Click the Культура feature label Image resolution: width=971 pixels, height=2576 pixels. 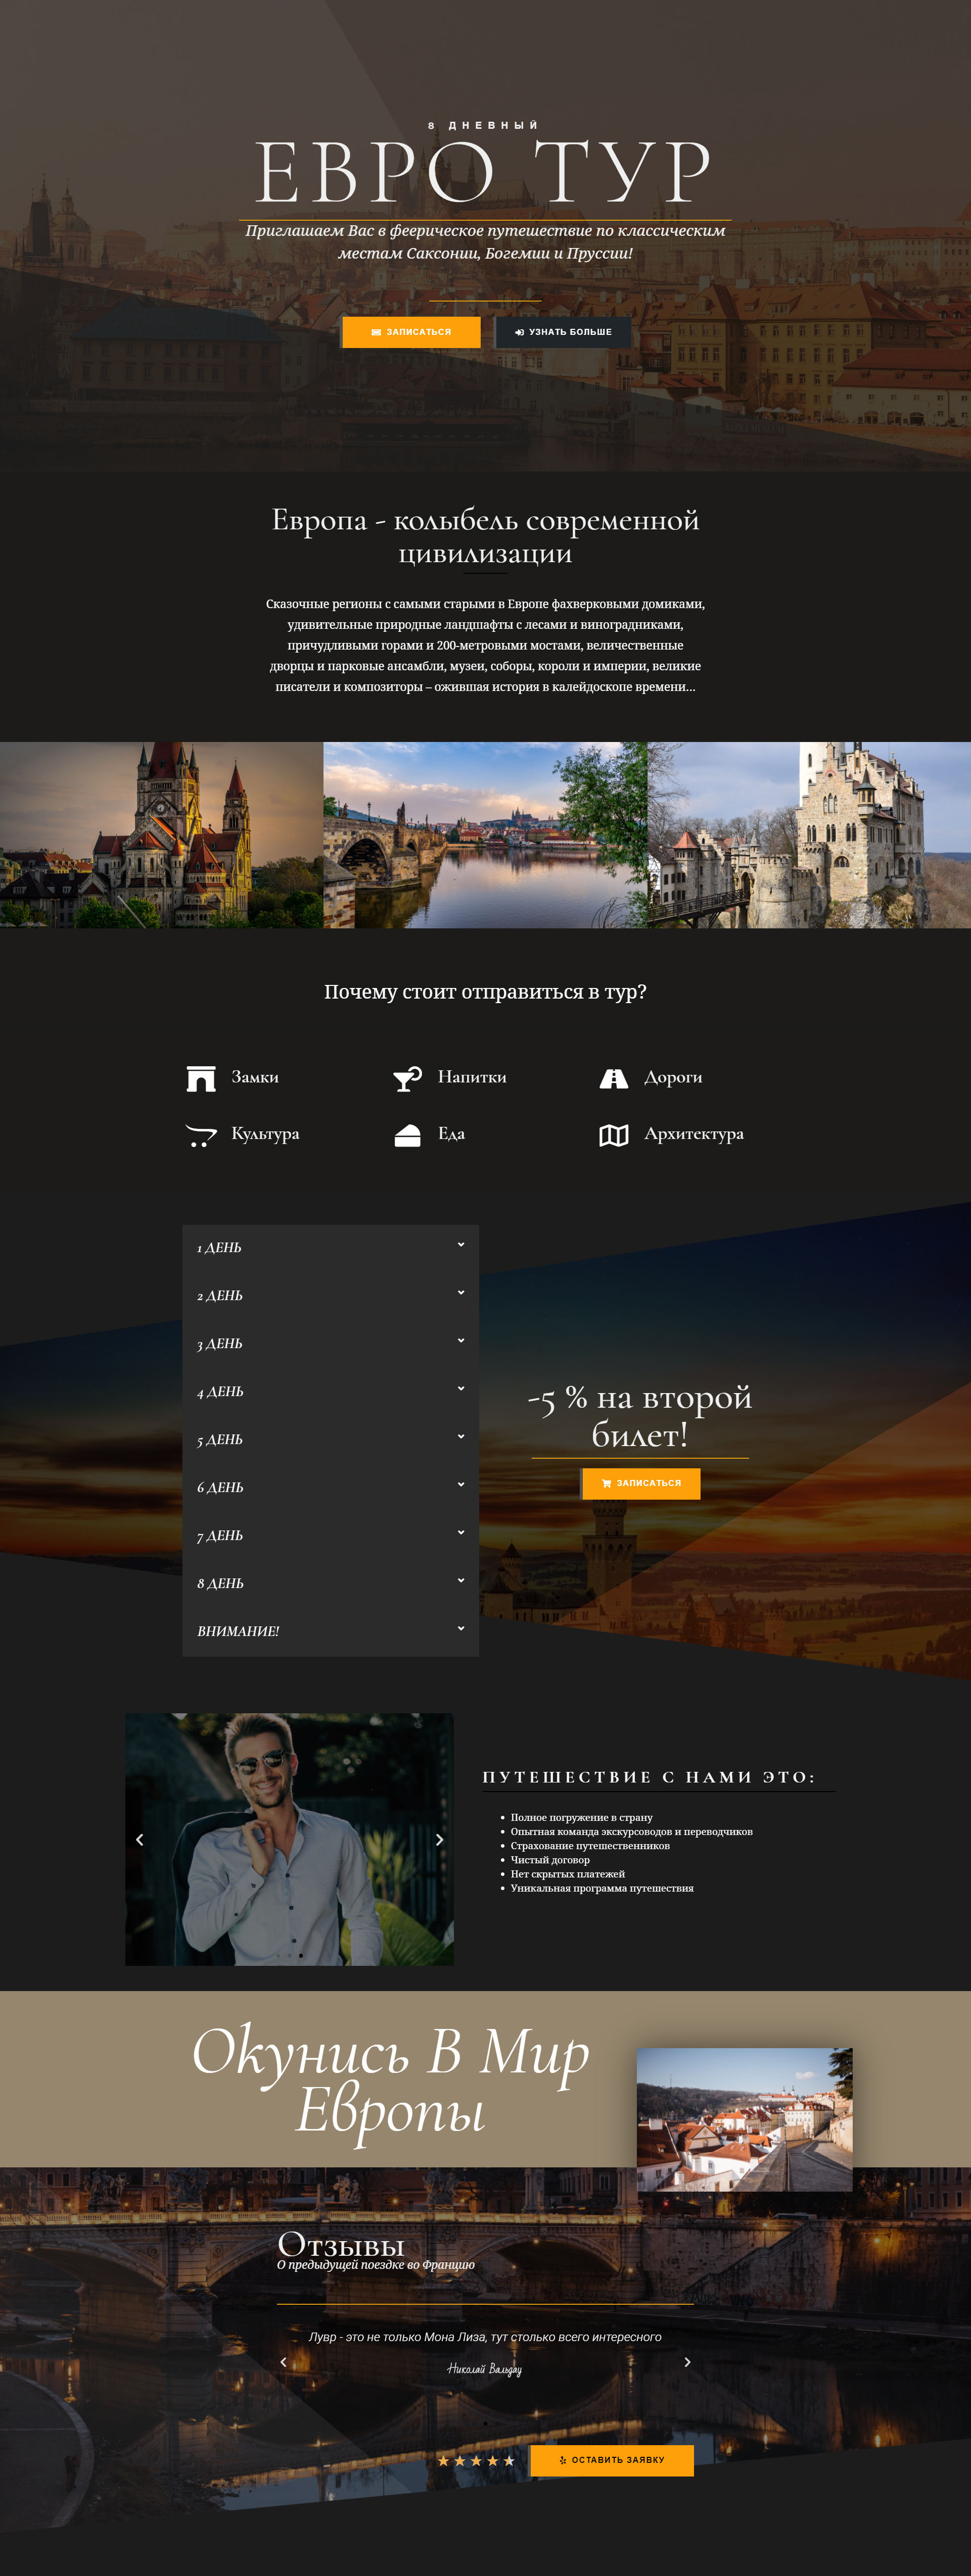(265, 1134)
